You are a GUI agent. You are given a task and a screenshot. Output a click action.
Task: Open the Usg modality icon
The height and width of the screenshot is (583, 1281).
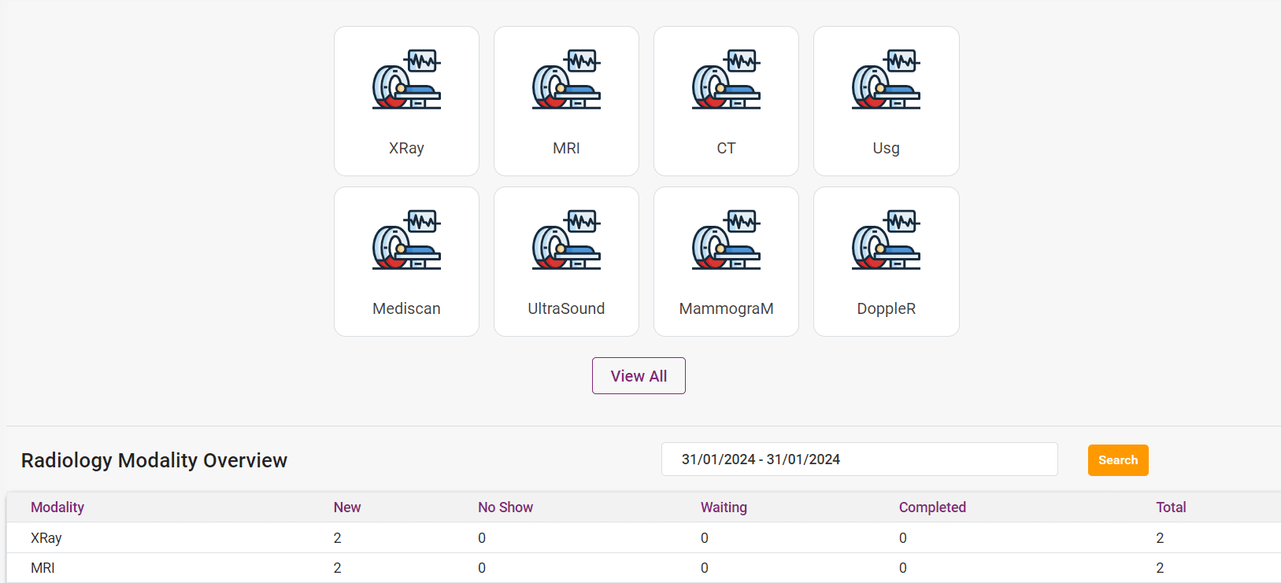pos(886,80)
